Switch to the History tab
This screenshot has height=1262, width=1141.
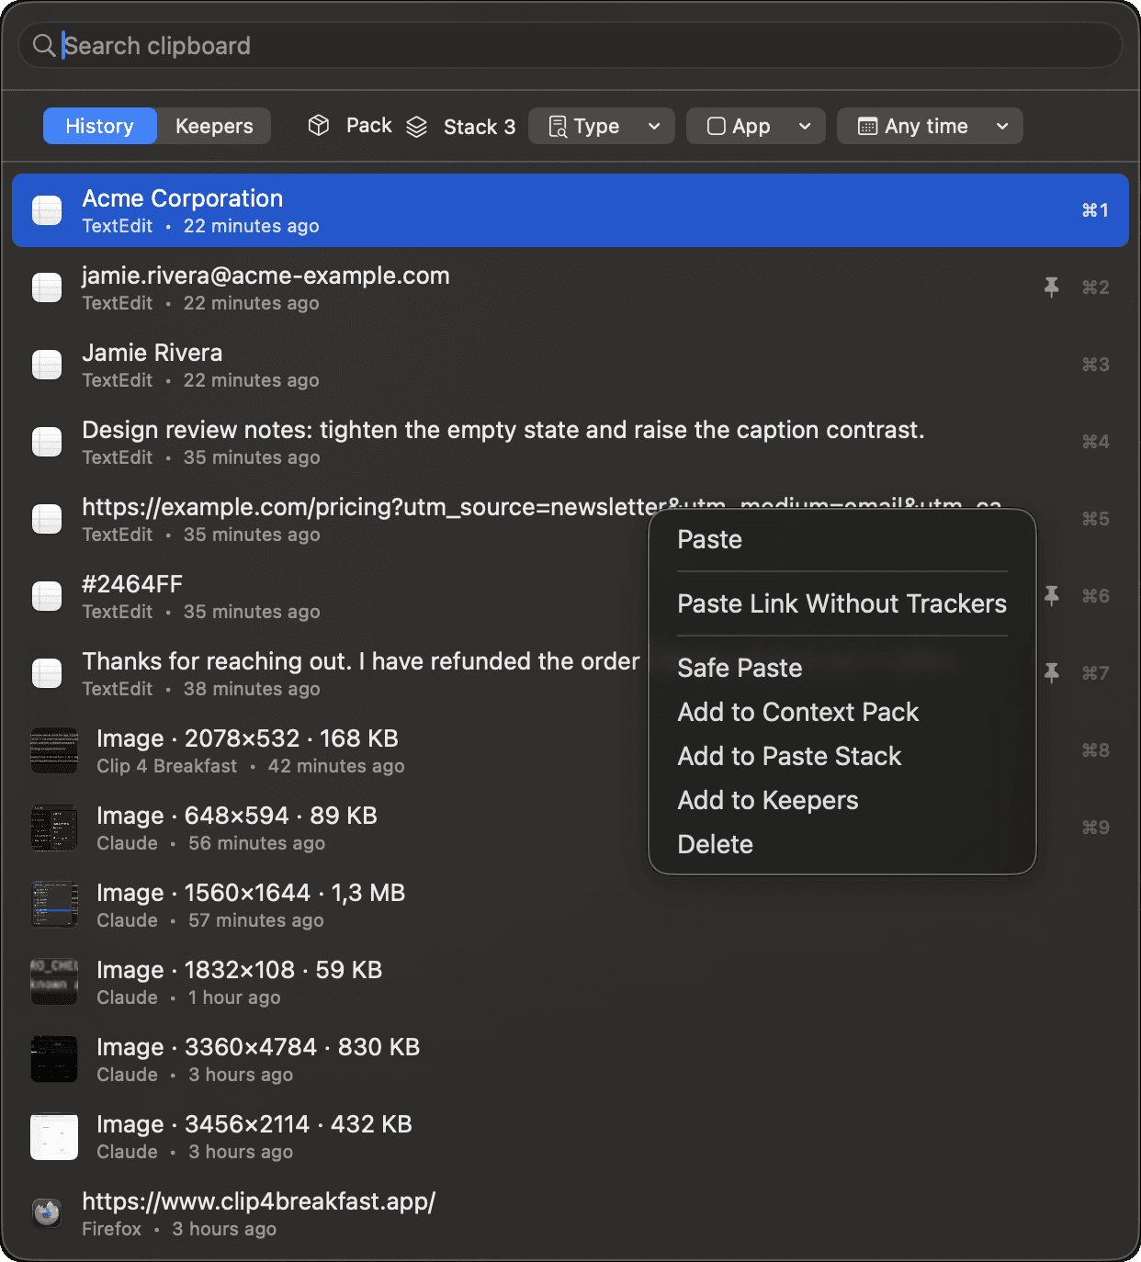pyautogui.click(x=99, y=126)
